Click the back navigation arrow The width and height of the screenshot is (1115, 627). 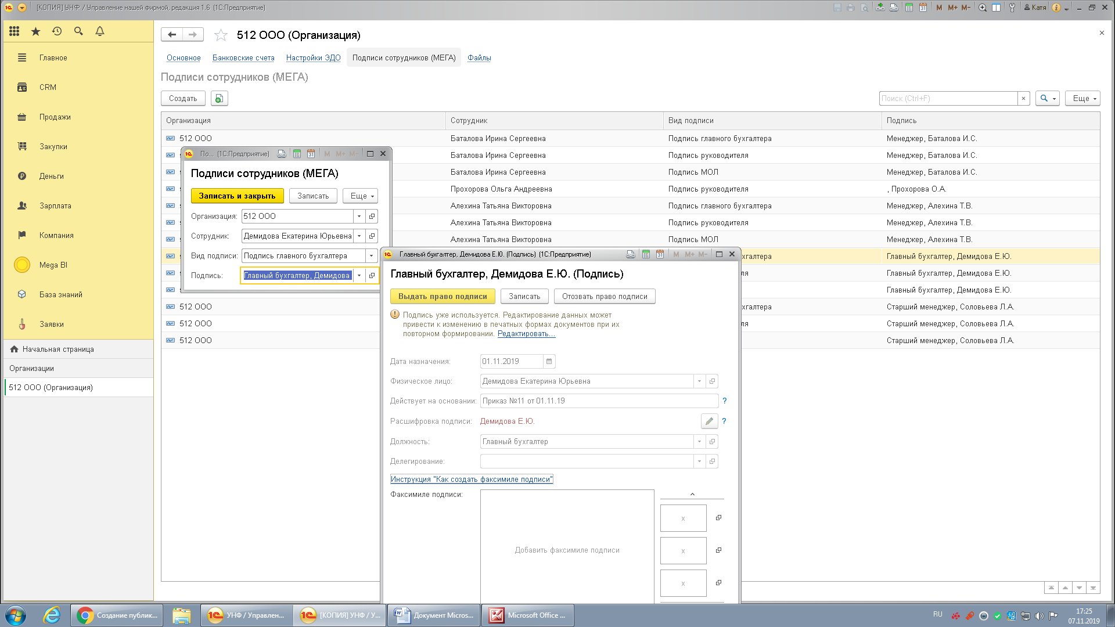172,35
